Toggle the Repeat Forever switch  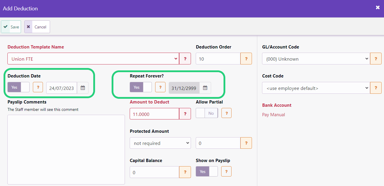tap(141, 87)
